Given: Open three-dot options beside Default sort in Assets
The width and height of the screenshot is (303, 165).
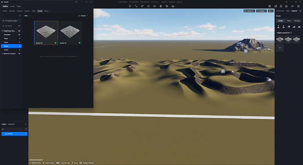Looking at the screenshot, I should [x=91, y=16].
